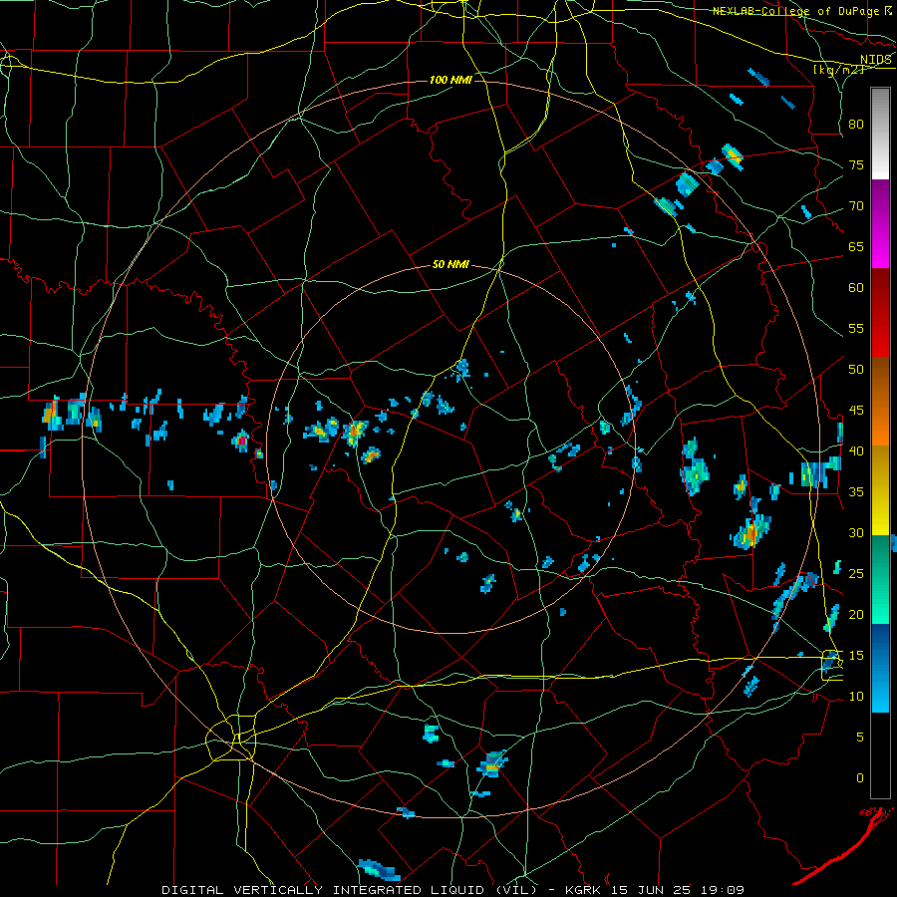Pick the dark blue segment of the color bar
The height and width of the screenshot is (897, 897).
pos(880,645)
